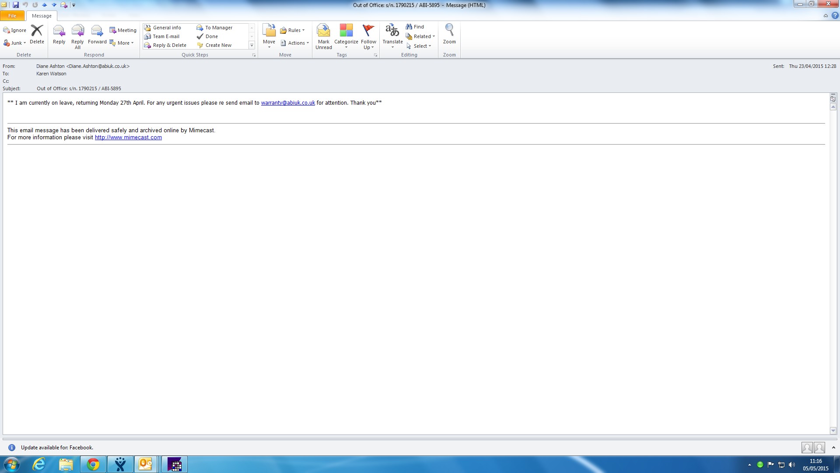Expand the Quick Steps gallery arrow

252,45
